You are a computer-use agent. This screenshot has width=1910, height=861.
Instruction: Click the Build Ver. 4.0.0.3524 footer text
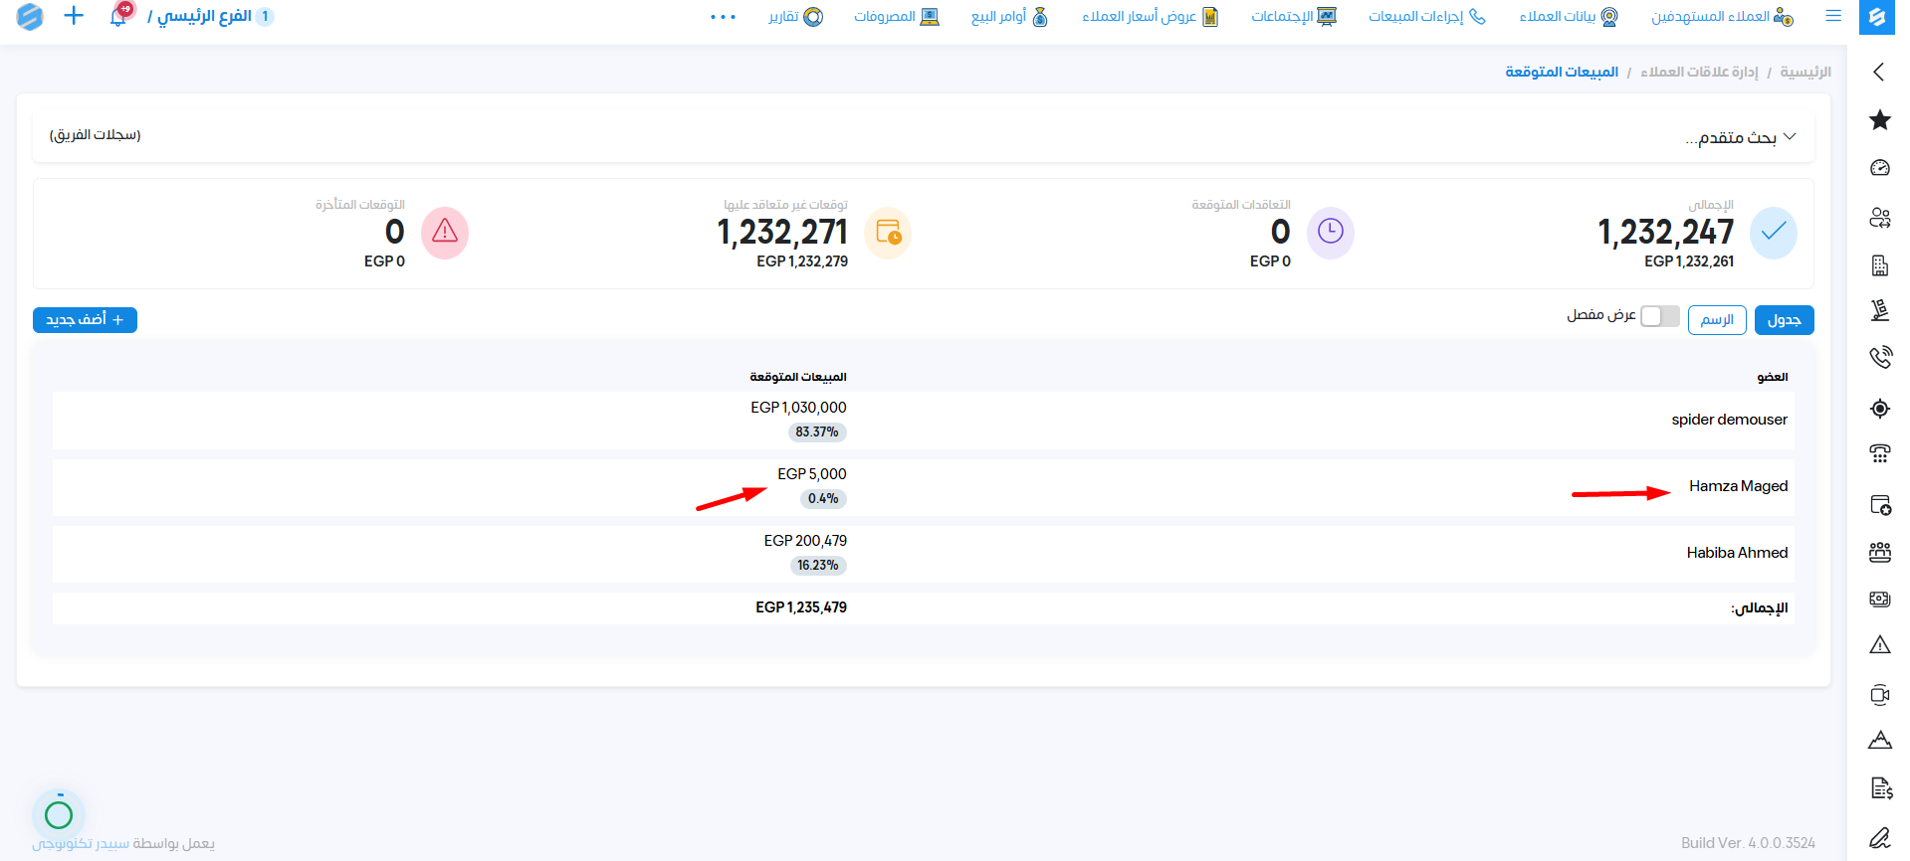[x=1748, y=843]
